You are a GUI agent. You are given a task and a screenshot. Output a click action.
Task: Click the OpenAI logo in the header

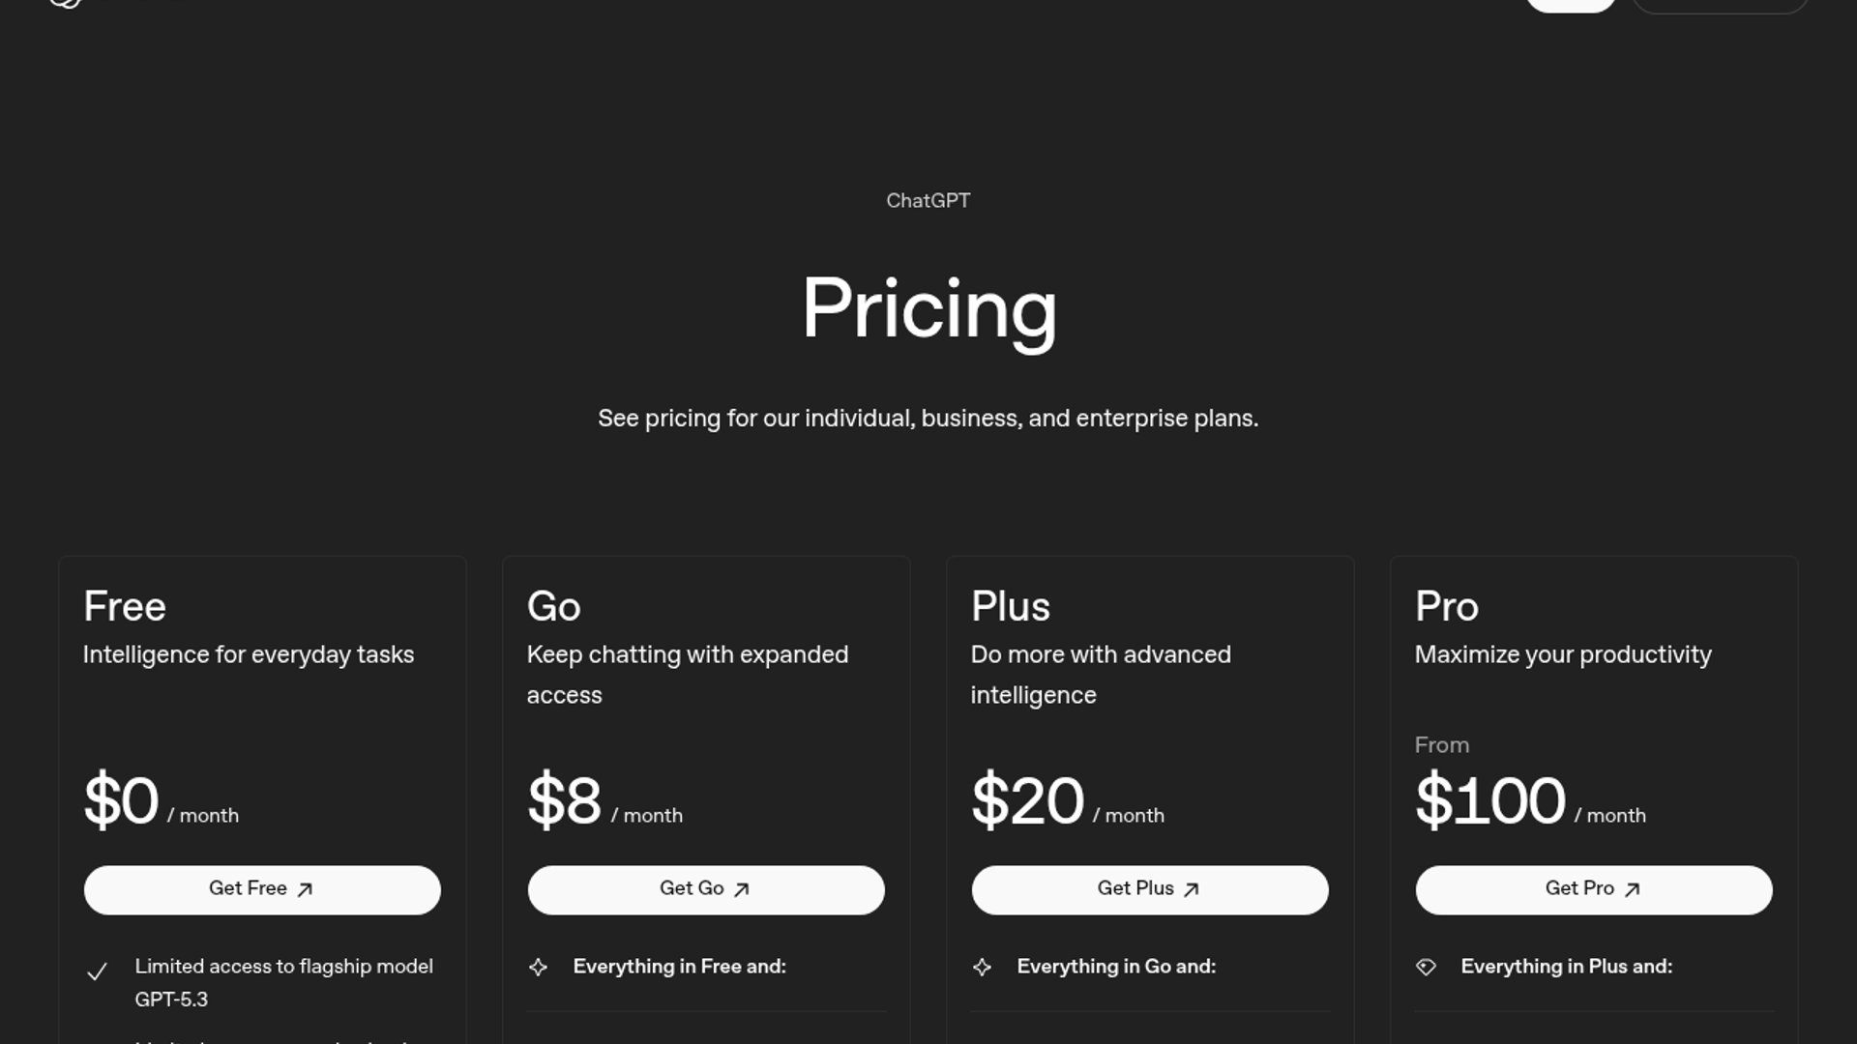coord(65,3)
